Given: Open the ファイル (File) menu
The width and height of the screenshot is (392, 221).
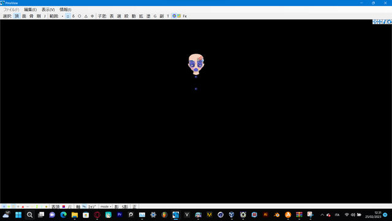Looking at the screenshot, I should (11, 10).
